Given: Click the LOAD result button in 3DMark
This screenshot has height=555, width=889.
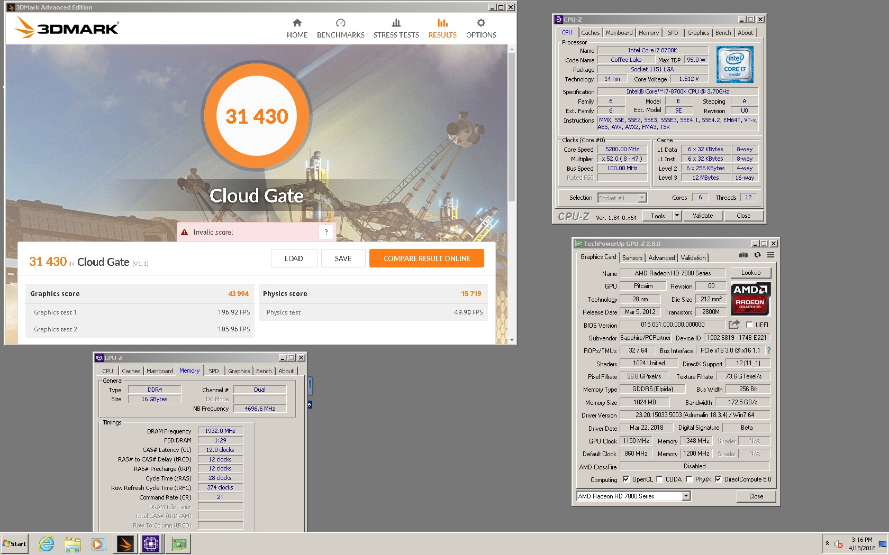Looking at the screenshot, I should click(294, 258).
